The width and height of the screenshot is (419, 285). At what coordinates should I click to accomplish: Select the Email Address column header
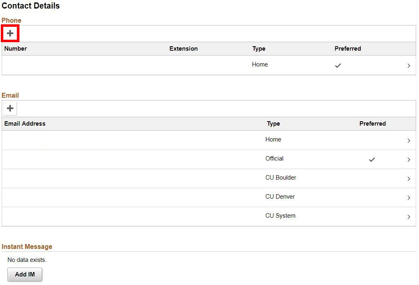[25, 124]
